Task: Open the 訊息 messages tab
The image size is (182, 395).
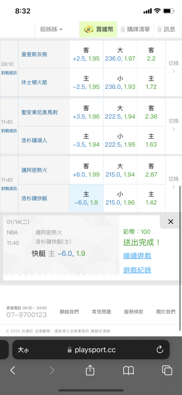Action: (166, 30)
